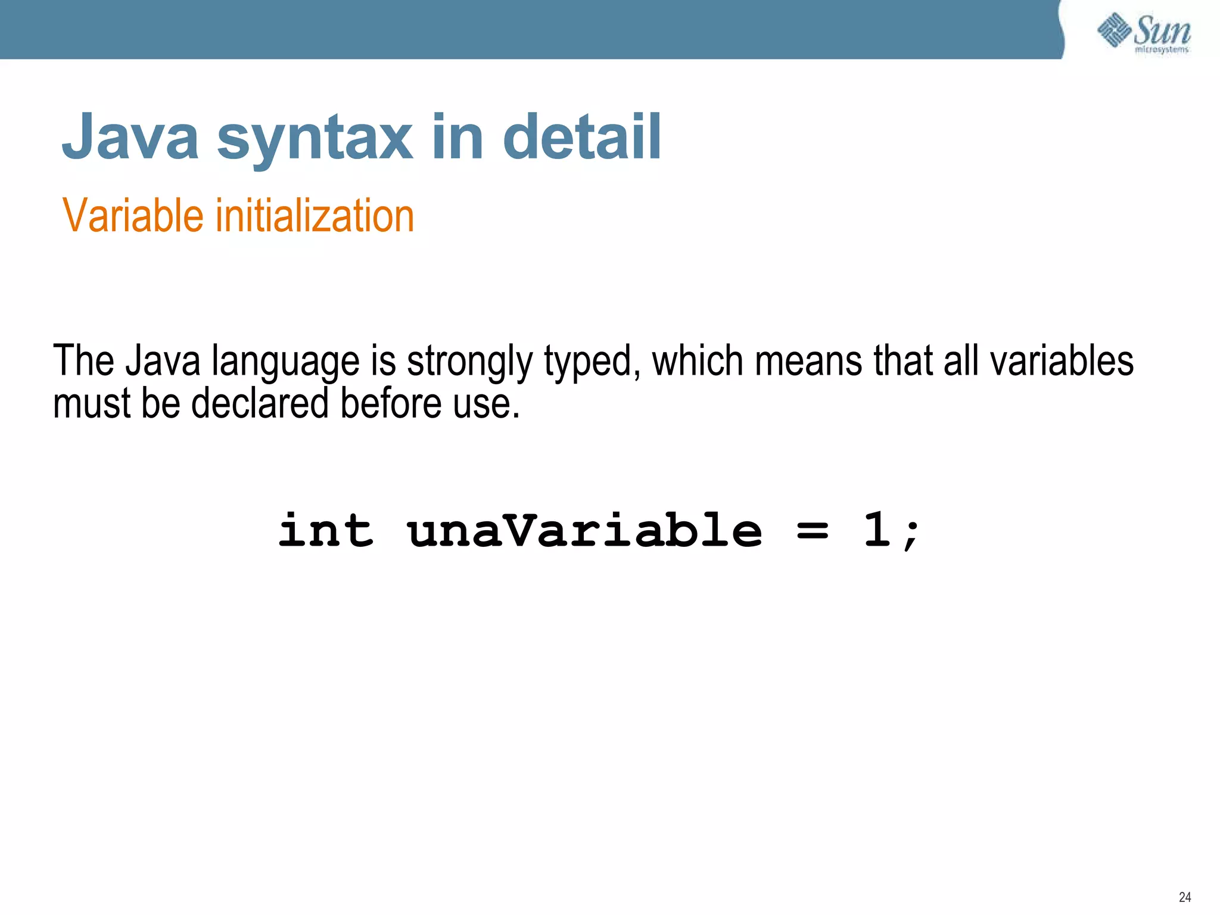Click the equals sign in the code

(813, 530)
